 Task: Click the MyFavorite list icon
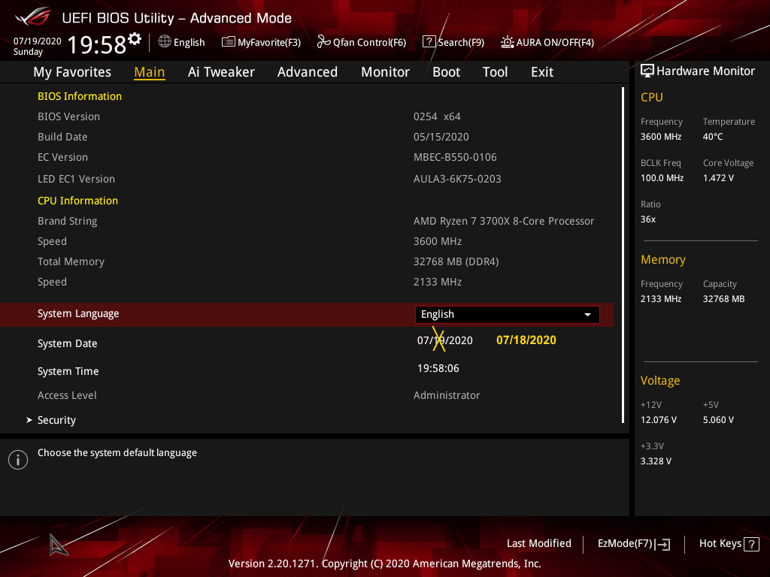click(228, 42)
